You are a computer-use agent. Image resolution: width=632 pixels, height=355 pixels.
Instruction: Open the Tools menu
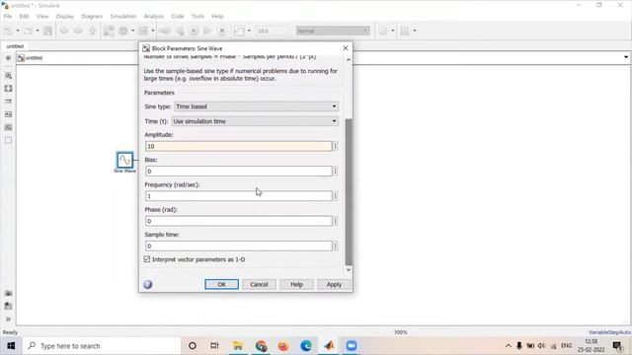(x=197, y=17)
